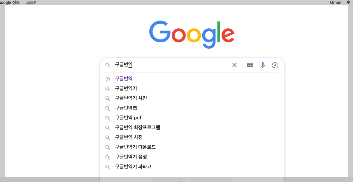
Task: Select the 구글번역기 사진 suggestion
Action: (x=131, y=98)
